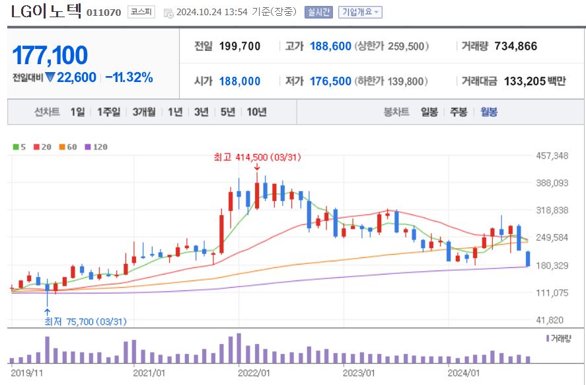
Task: Click the blue down-triangle price change icon
Action: coord(50,77)
